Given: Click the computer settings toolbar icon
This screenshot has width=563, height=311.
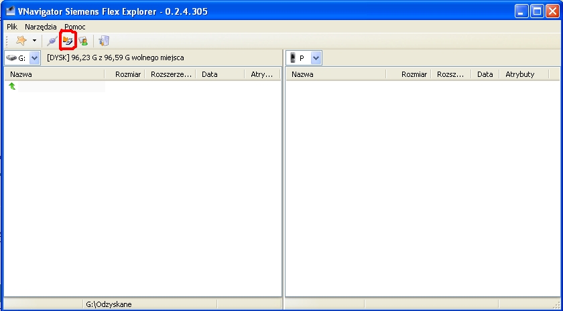Looking at the screenshot, I should click(104, 41).
